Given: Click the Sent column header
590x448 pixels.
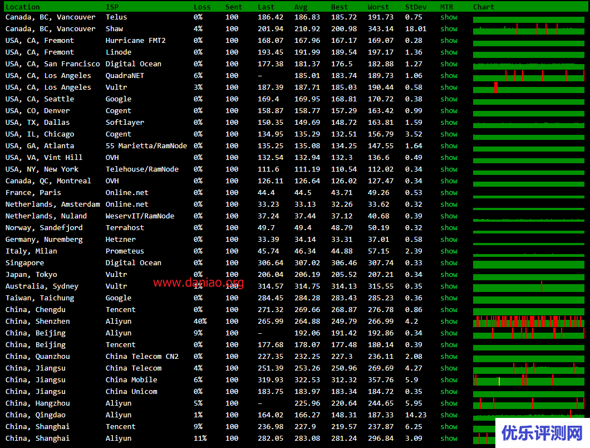Looking at the screenshot, I should (234, 7).
